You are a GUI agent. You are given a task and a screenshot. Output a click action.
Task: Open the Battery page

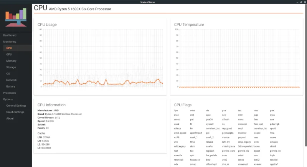[x=11, y=86]
